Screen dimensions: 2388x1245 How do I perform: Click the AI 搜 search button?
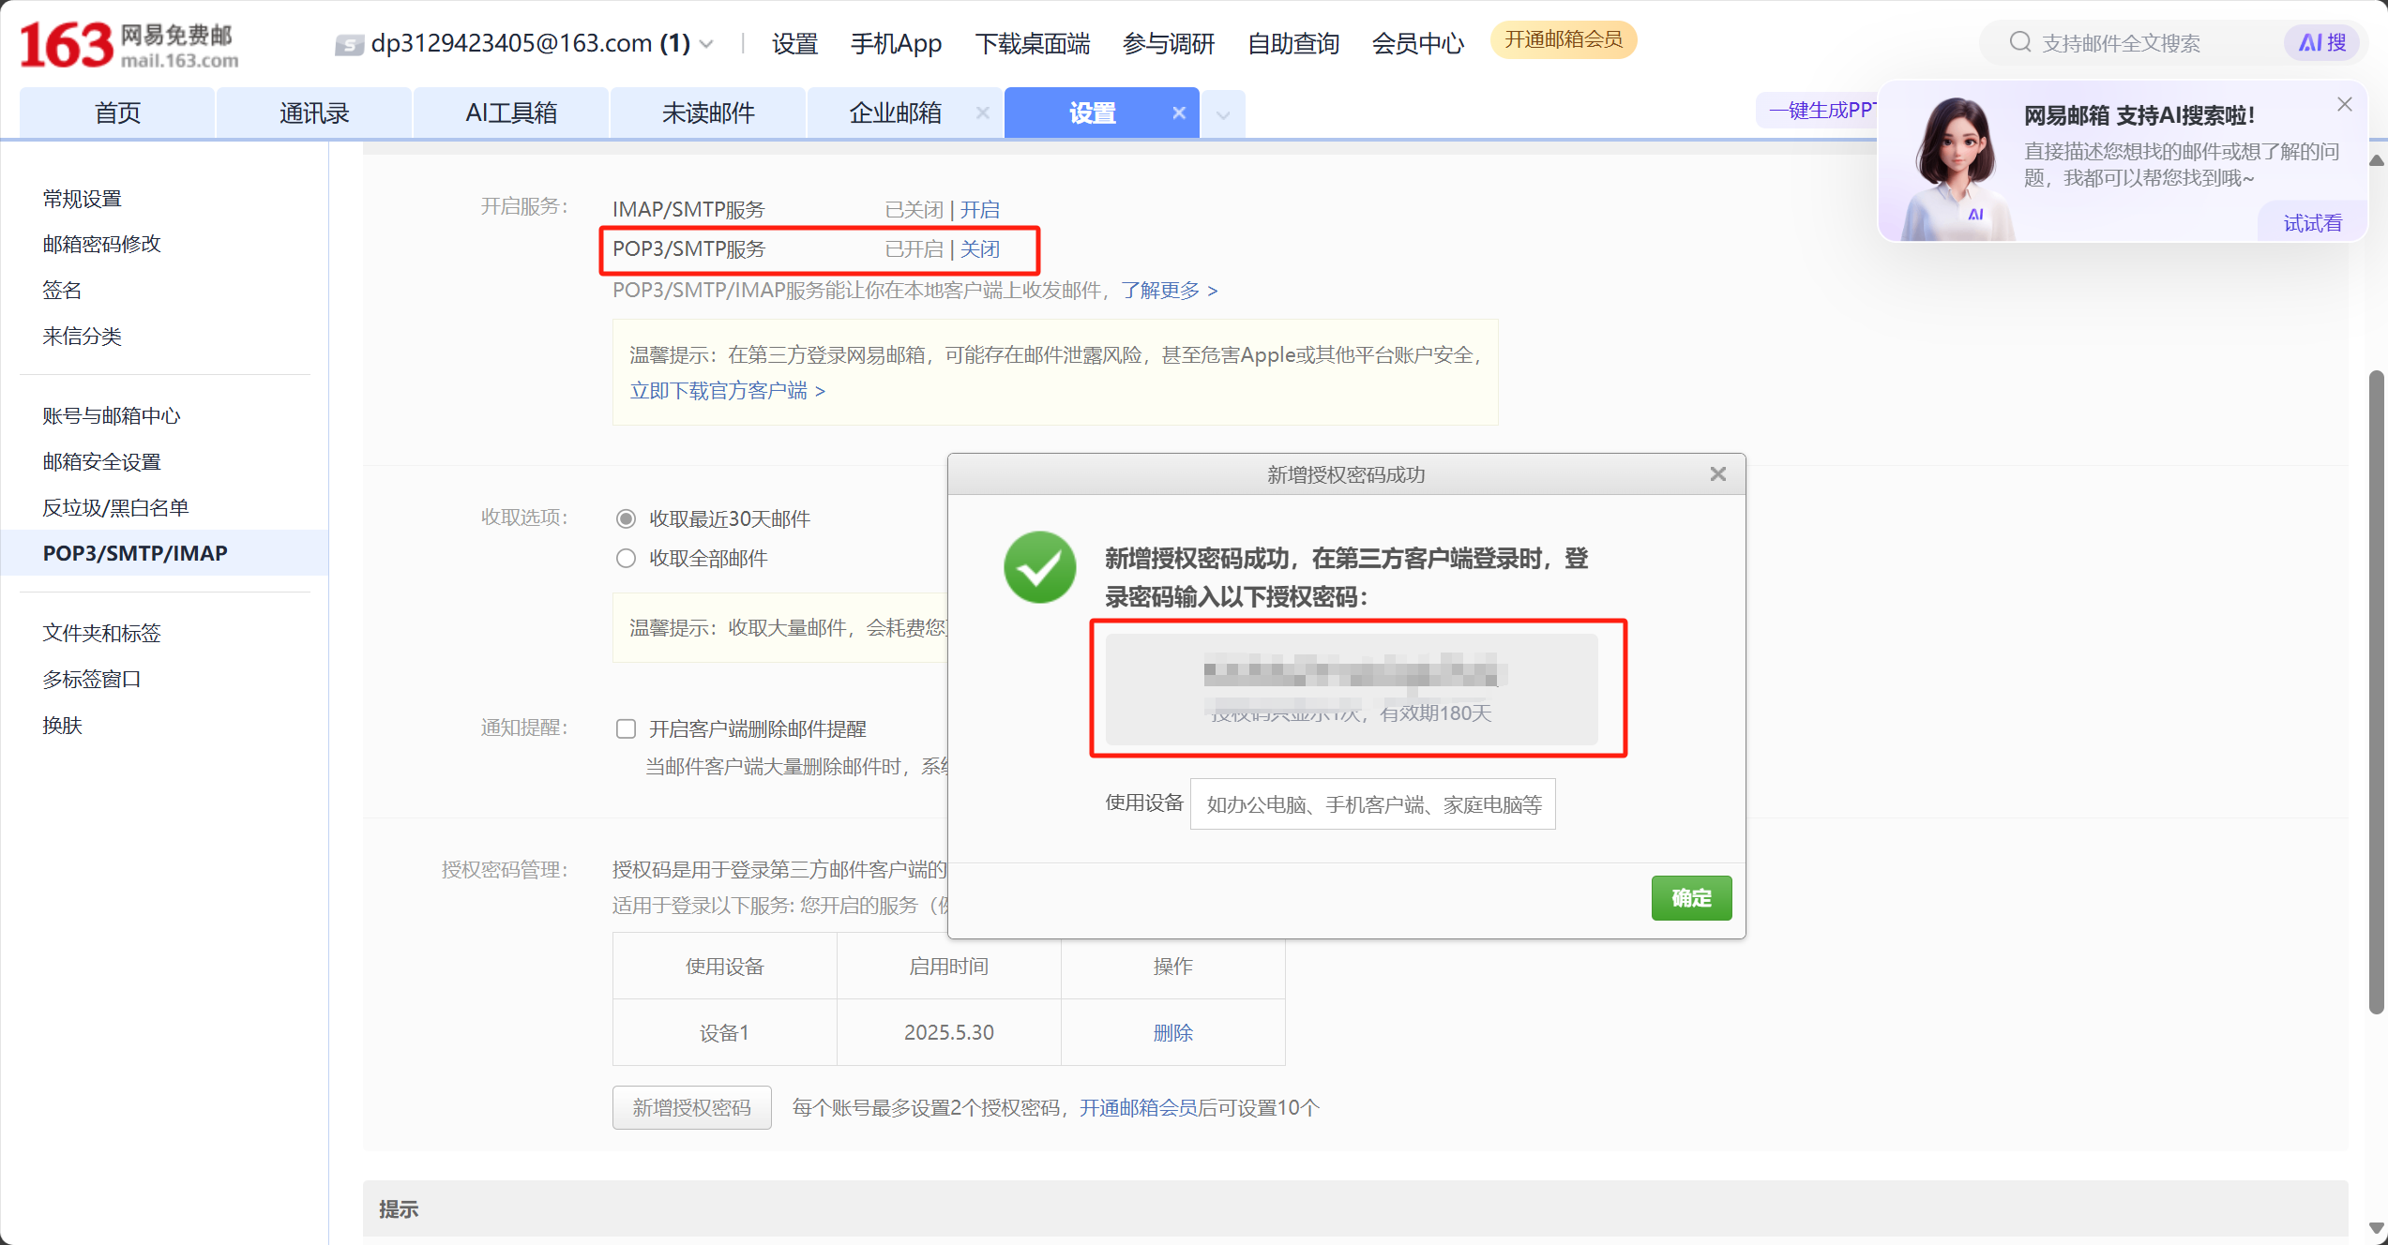2321,42
